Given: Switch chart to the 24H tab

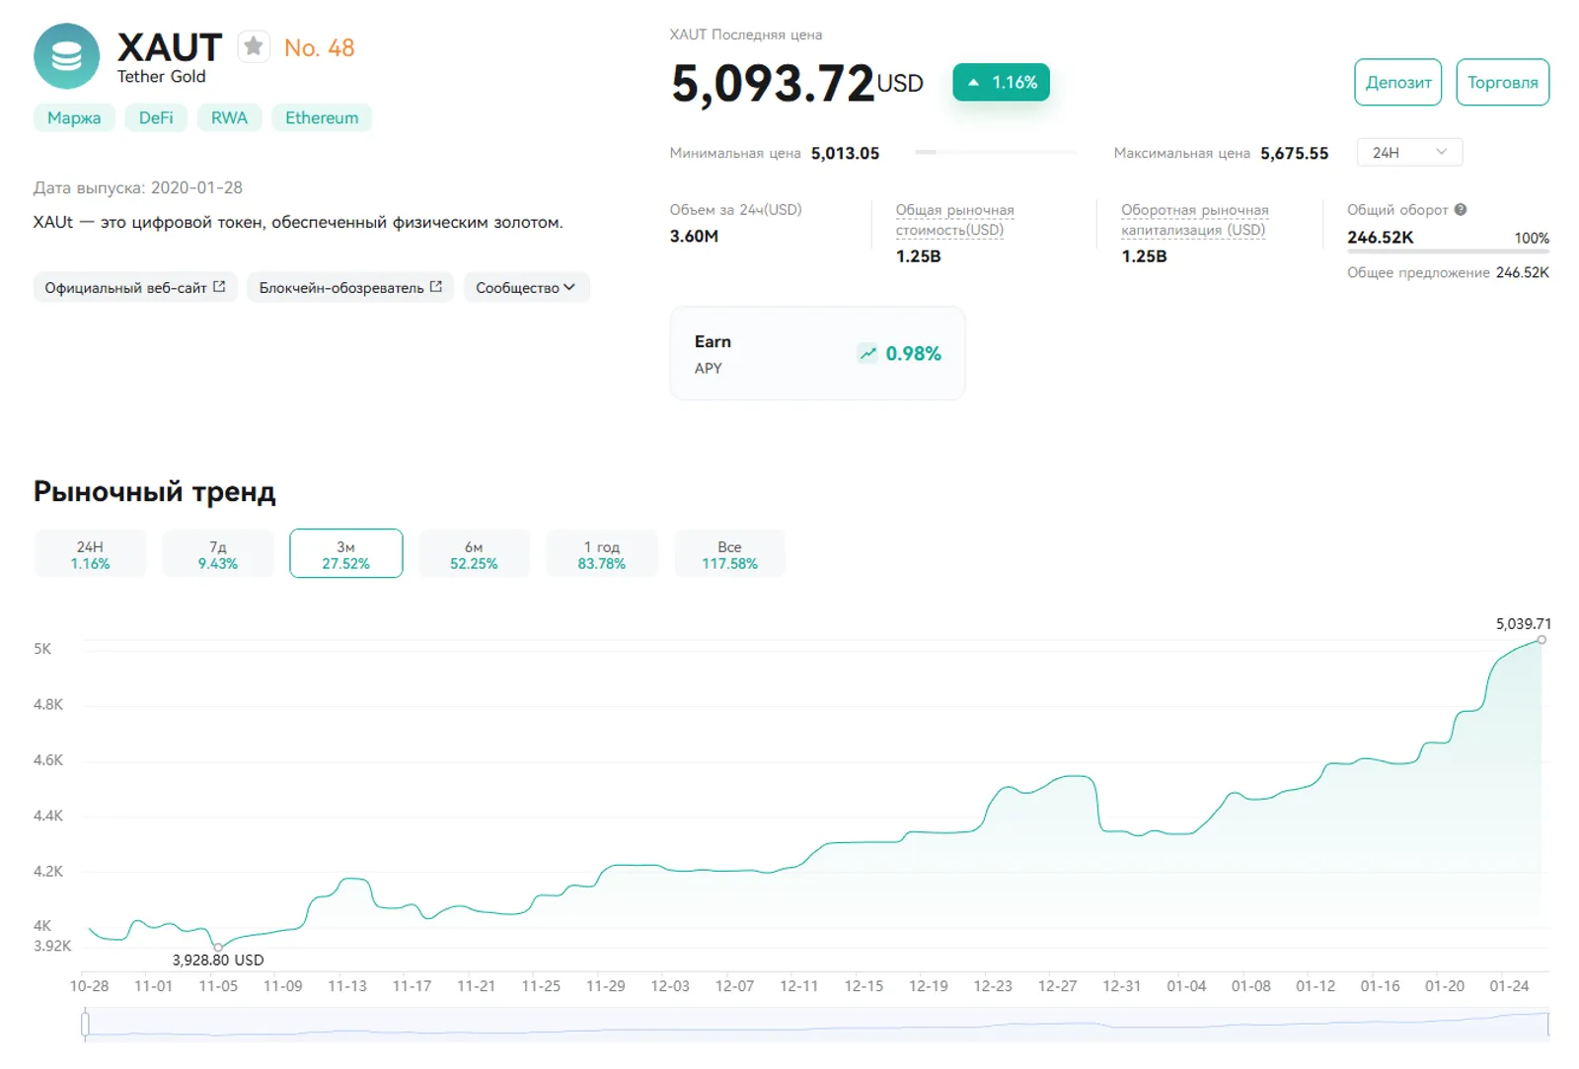Looking at the screenshot, I should point(90,554).
